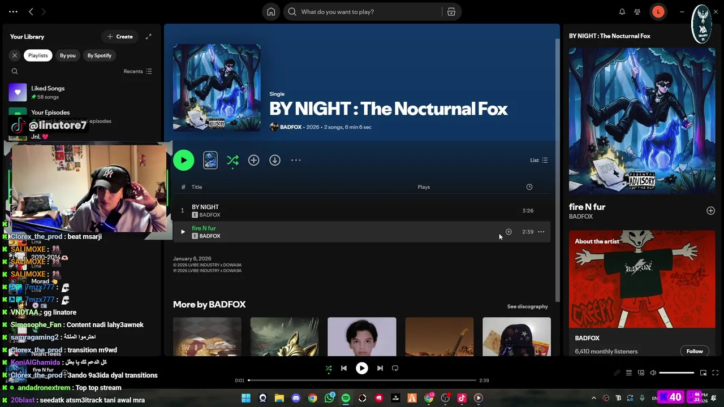Toggle shuffle in the bottom player bar

[329, 369]
